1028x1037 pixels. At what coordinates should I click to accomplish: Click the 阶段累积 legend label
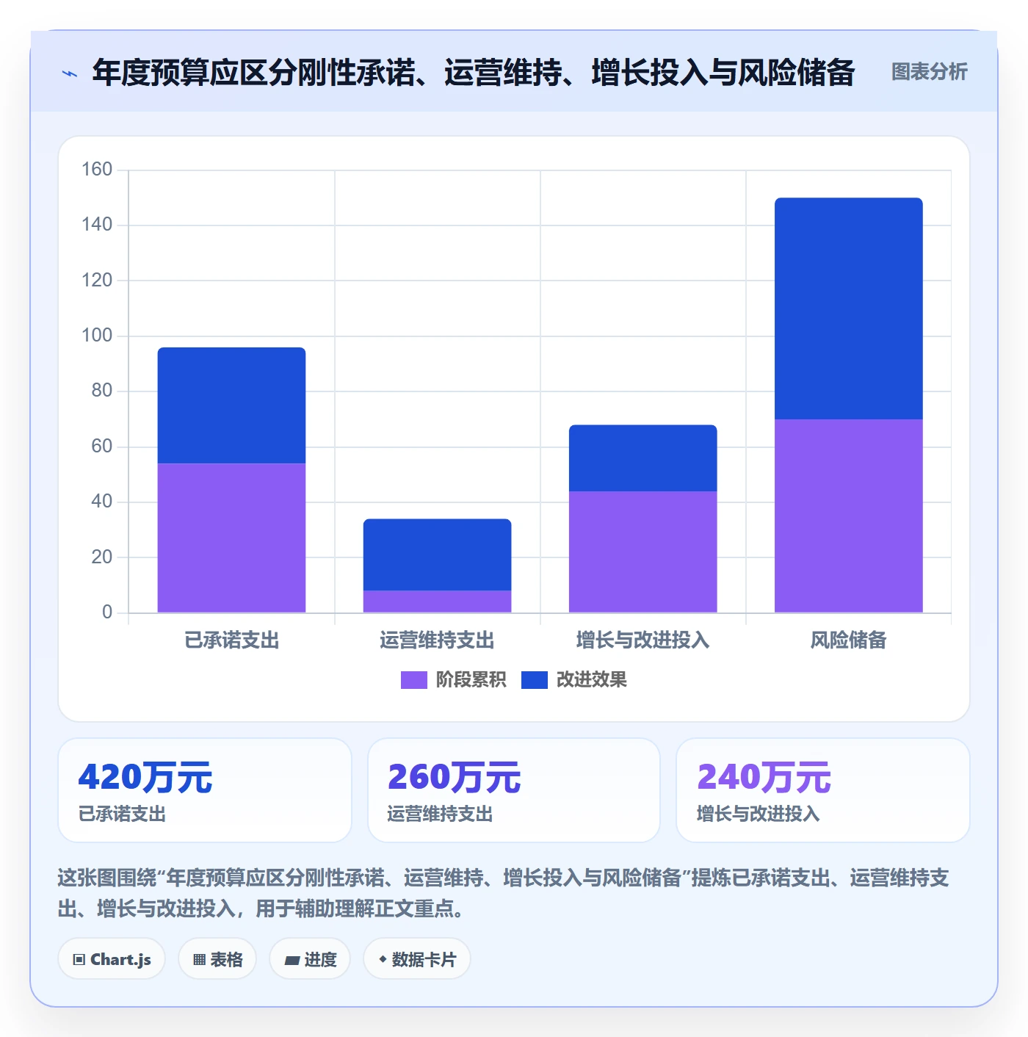point(471,680)
